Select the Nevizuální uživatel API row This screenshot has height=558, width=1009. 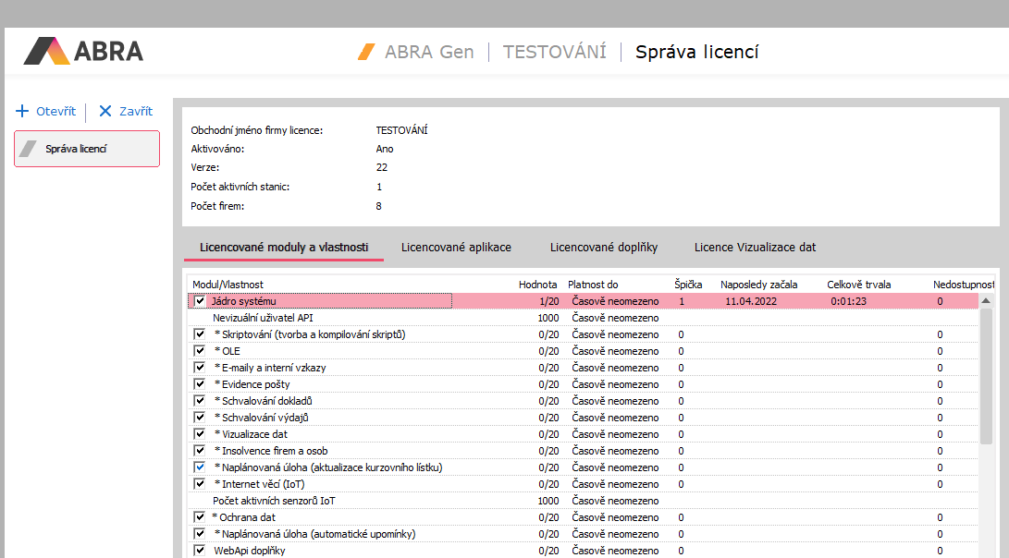[x=264, y=318]
